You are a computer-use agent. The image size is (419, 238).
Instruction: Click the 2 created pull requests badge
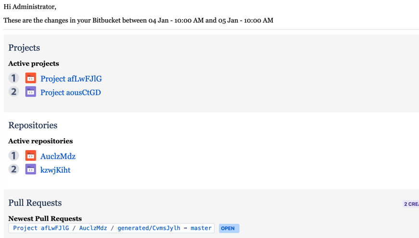coord(411,204)
